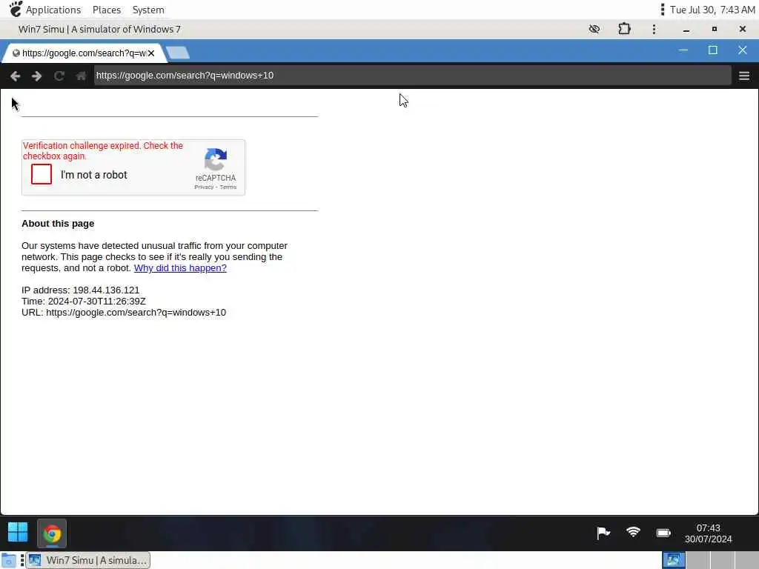759x569 pixels.
Task: Open reCAPTCHA Privacy link
Action: 204,187
